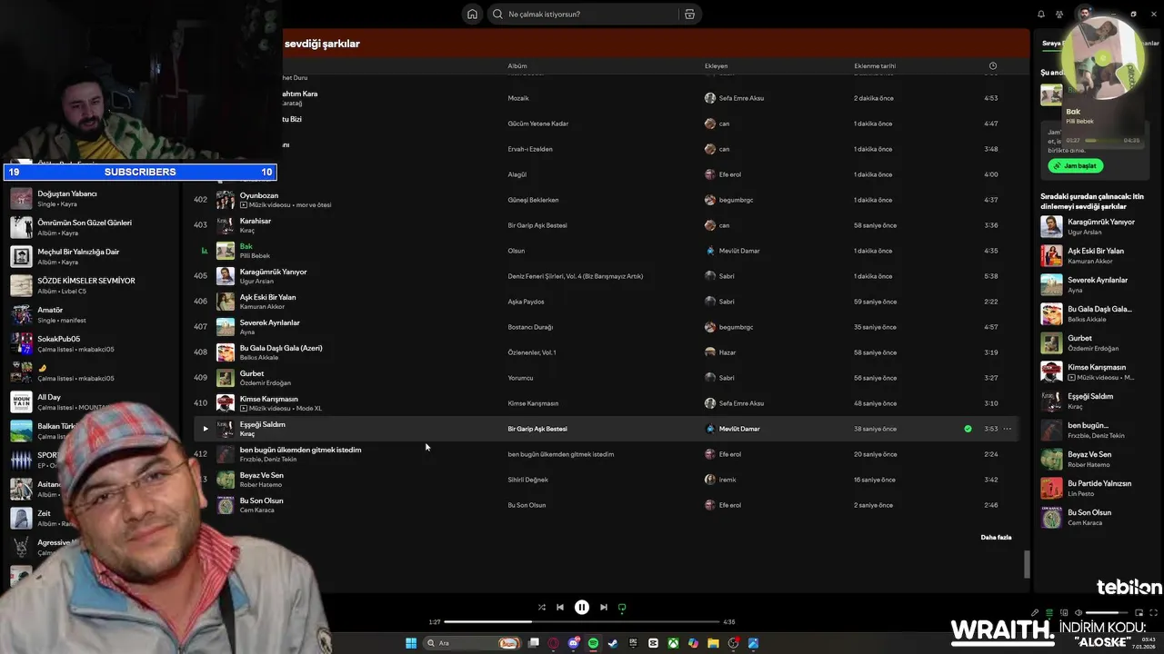Seek within the song progress bar
This screenshot has height=654, width=1164.
pos(582,622)
